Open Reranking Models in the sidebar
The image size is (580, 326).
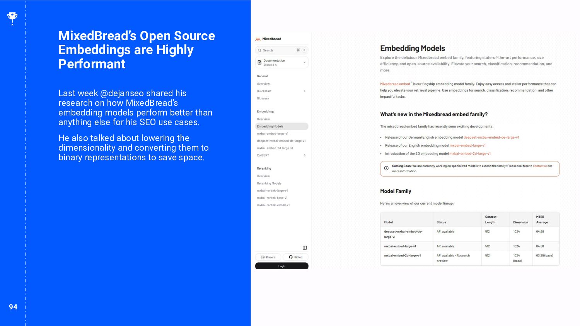[x=269, y=183]
